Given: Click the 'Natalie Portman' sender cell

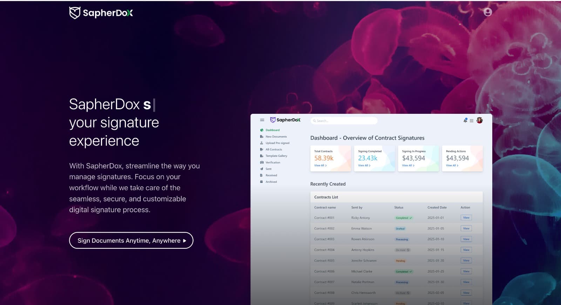Looking at the screenshot, I should [363, 282].
